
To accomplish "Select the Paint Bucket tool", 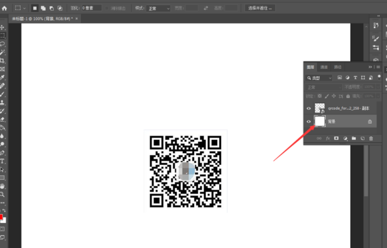I will [2, 127].
